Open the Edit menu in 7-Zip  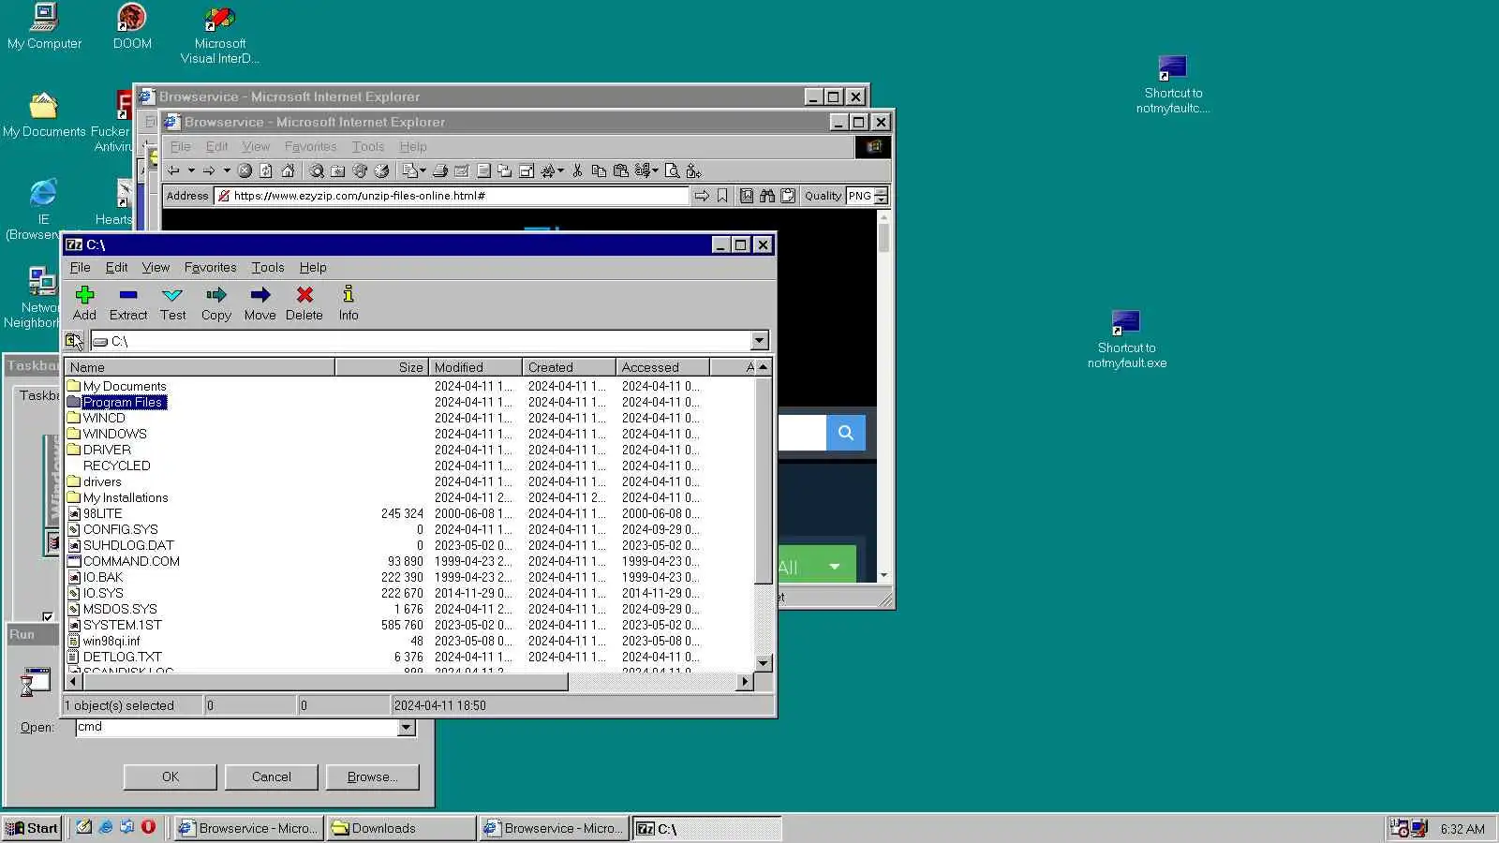tap(116, 267)
